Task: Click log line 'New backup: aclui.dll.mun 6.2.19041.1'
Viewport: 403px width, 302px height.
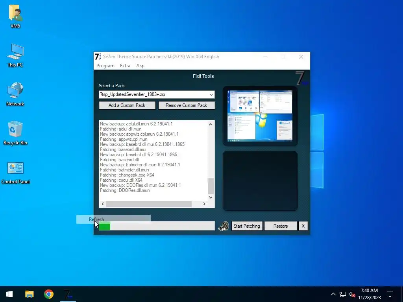Action: point(136,124)
